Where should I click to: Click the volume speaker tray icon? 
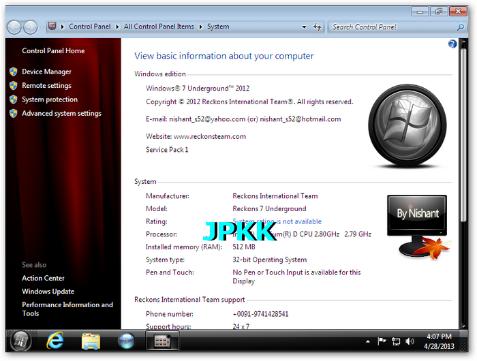click(410, 341)
